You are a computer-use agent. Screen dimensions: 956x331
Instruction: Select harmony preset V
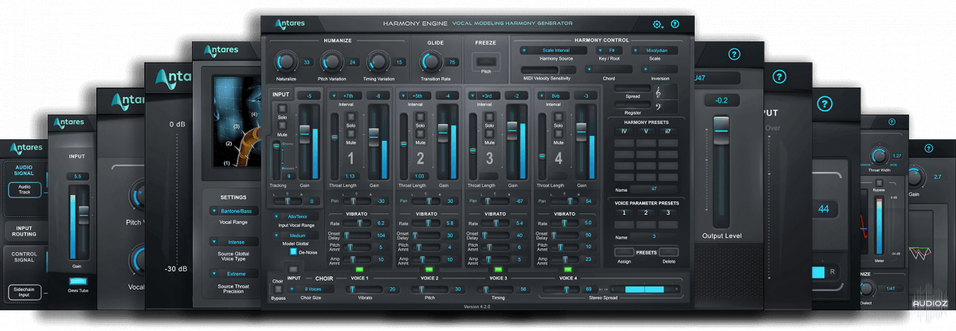646,130
